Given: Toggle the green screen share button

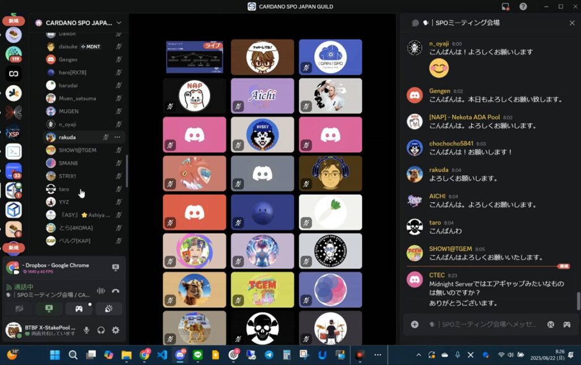Looking at the screenshot, I should pyautogui.click(x=49, y=309).
